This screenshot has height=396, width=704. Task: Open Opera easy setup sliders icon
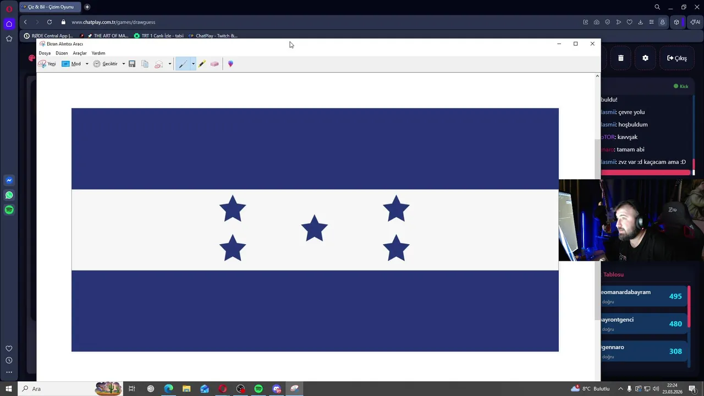651,22
